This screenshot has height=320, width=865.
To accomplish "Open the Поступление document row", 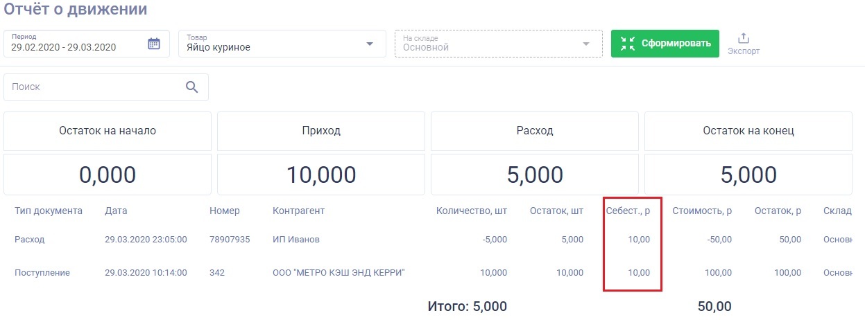I will 42,273.
